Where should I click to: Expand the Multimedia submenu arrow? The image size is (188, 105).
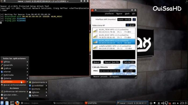pos(27,75)
